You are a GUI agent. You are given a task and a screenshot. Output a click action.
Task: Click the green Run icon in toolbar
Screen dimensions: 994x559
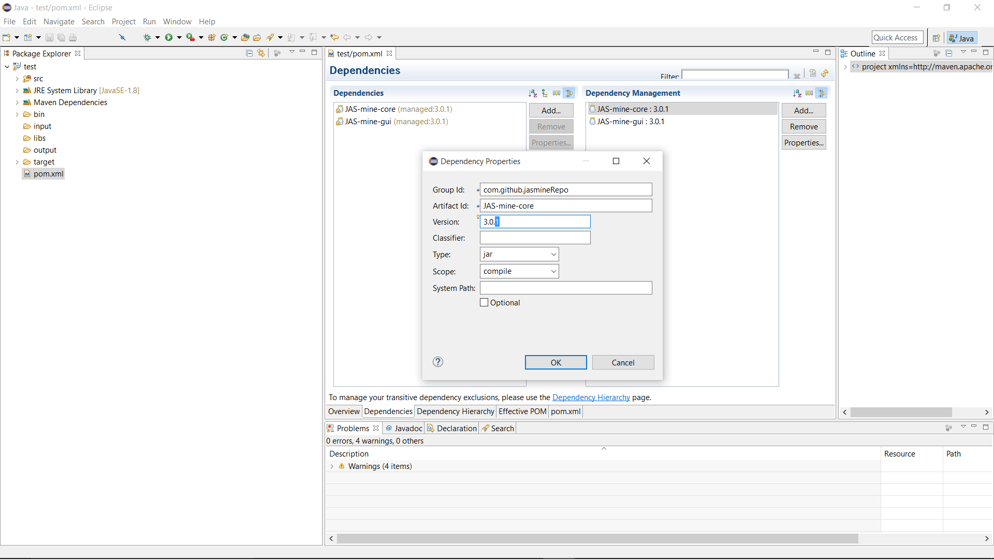[x=169, y=37]
